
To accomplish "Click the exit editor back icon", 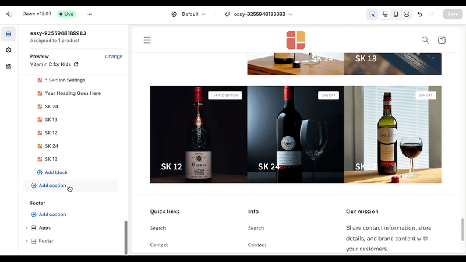I will tap(9, 14).
